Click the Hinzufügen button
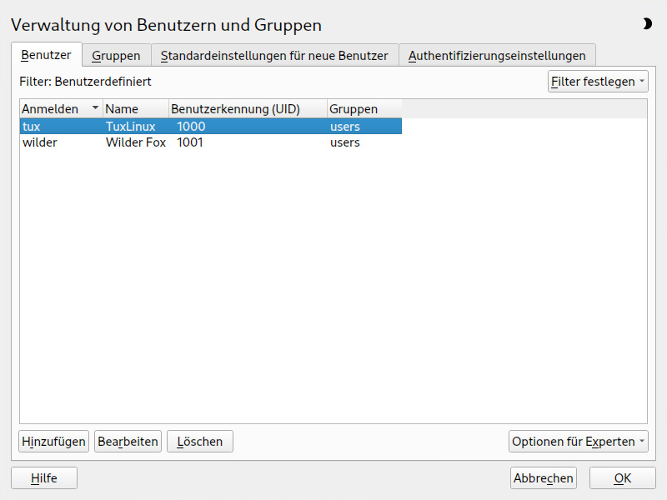667x500 pixels. [x=53, y=442]
